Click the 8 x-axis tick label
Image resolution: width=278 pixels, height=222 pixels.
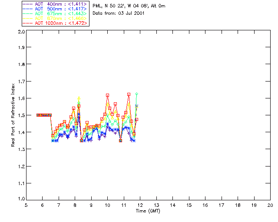(75, 205)
